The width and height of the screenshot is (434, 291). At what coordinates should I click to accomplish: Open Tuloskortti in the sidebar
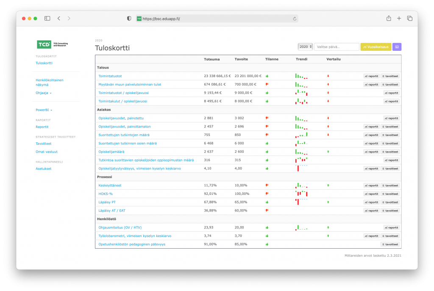pos(44,63)
